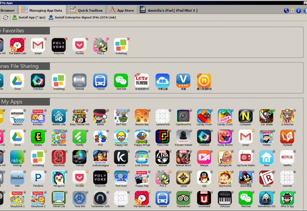Open Pandora app icon
Viewport: 307px width, 211px height.
point(38,178)
